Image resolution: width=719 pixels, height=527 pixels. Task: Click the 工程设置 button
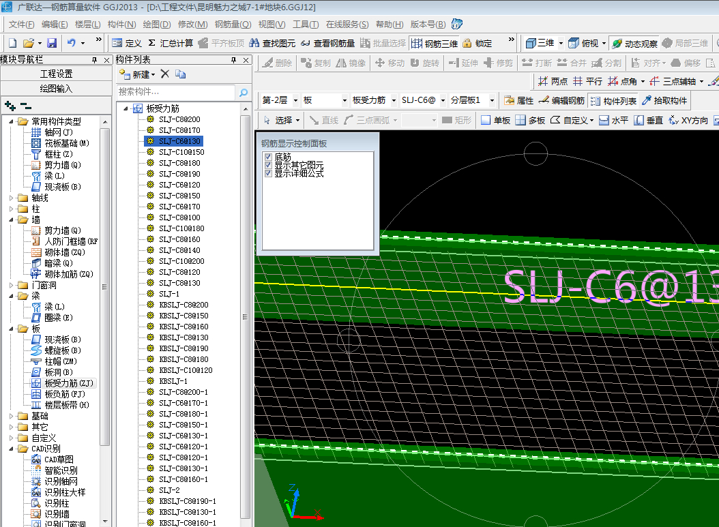[x=56, y=74]
